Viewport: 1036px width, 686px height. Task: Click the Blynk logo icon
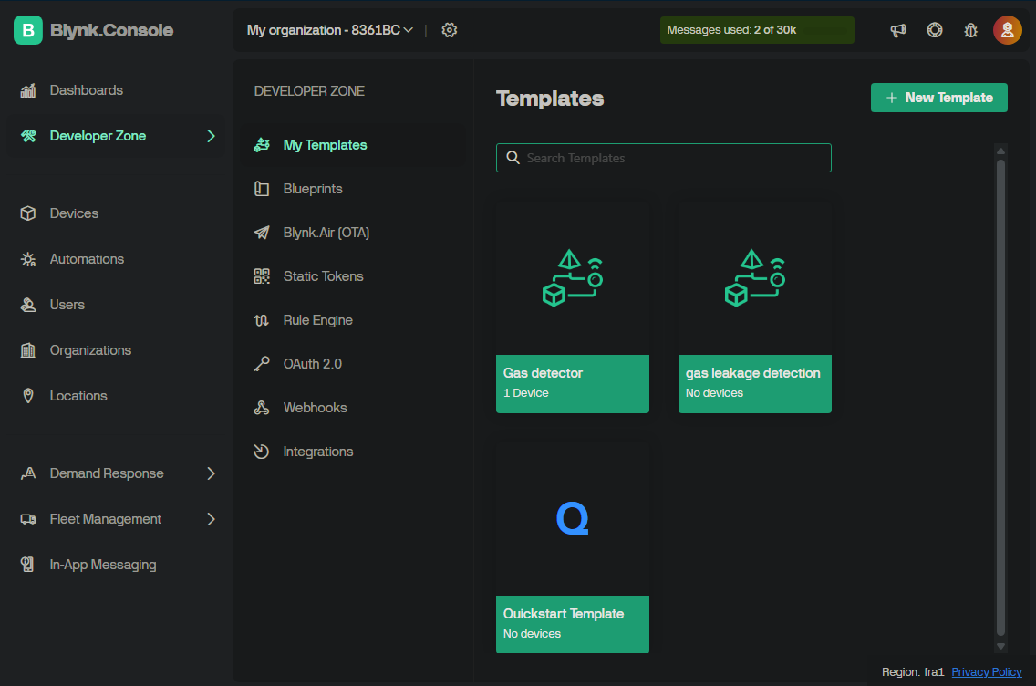[x=28, y=30]
